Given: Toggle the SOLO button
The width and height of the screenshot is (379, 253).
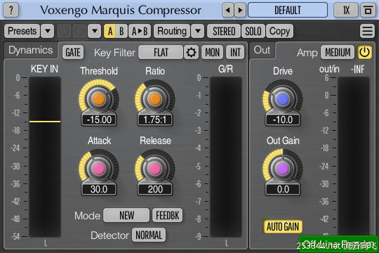Looking at the screenshot, I should [x=253, y=31].
